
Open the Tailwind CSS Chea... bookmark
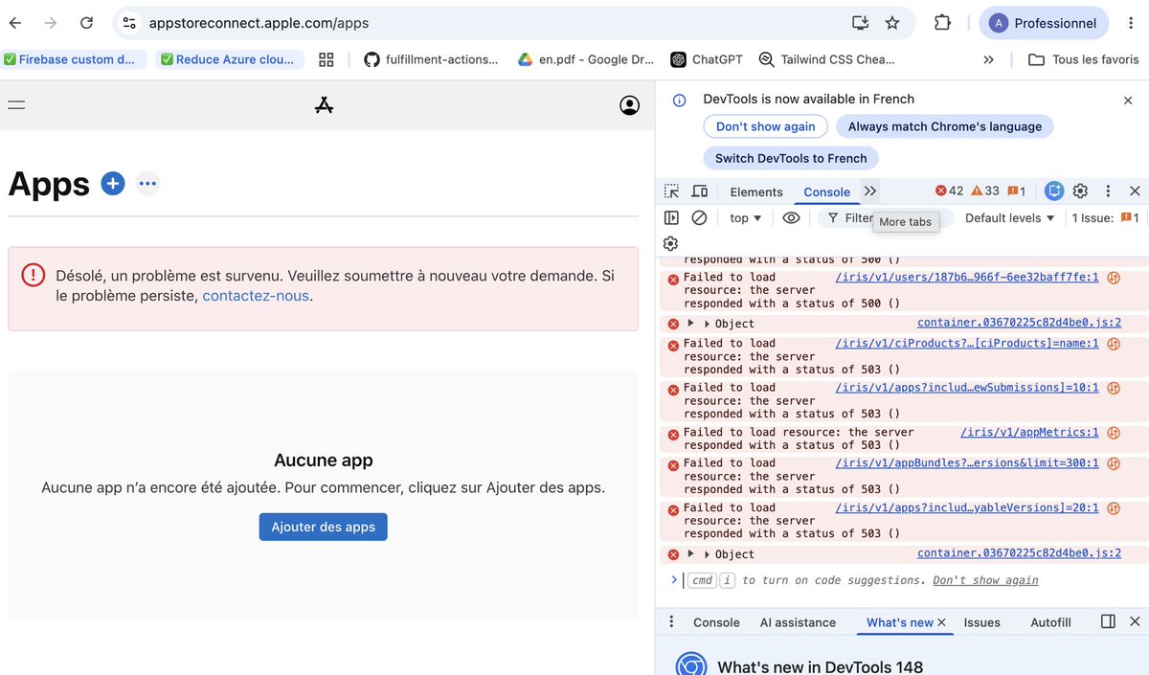[x=826, y=59]
